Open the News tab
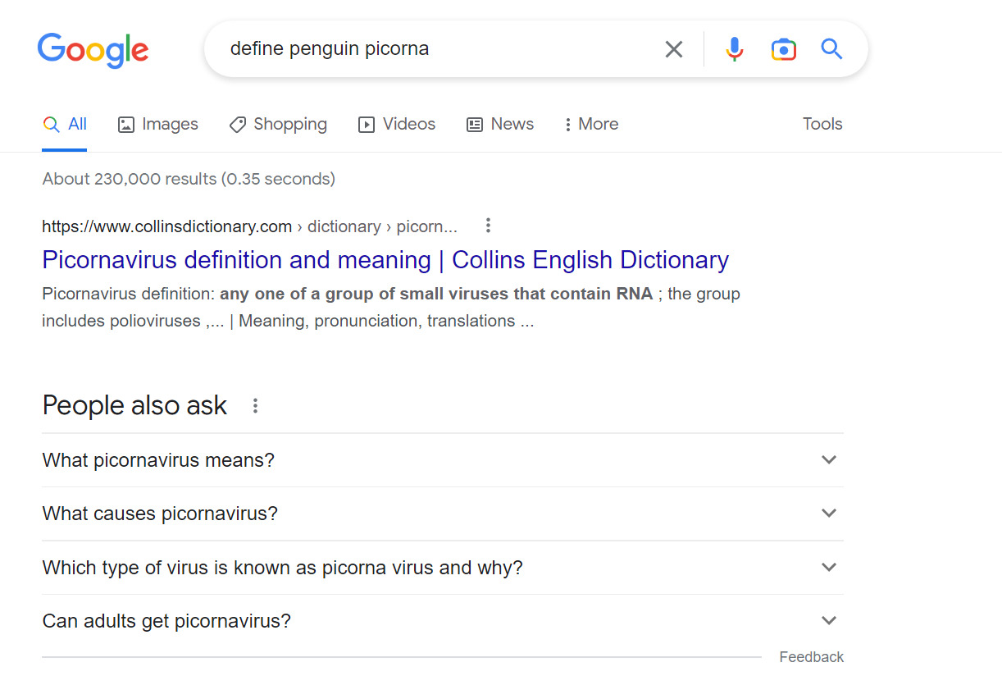This screenshot has height=685, width=1002. (x=500, y=124)
